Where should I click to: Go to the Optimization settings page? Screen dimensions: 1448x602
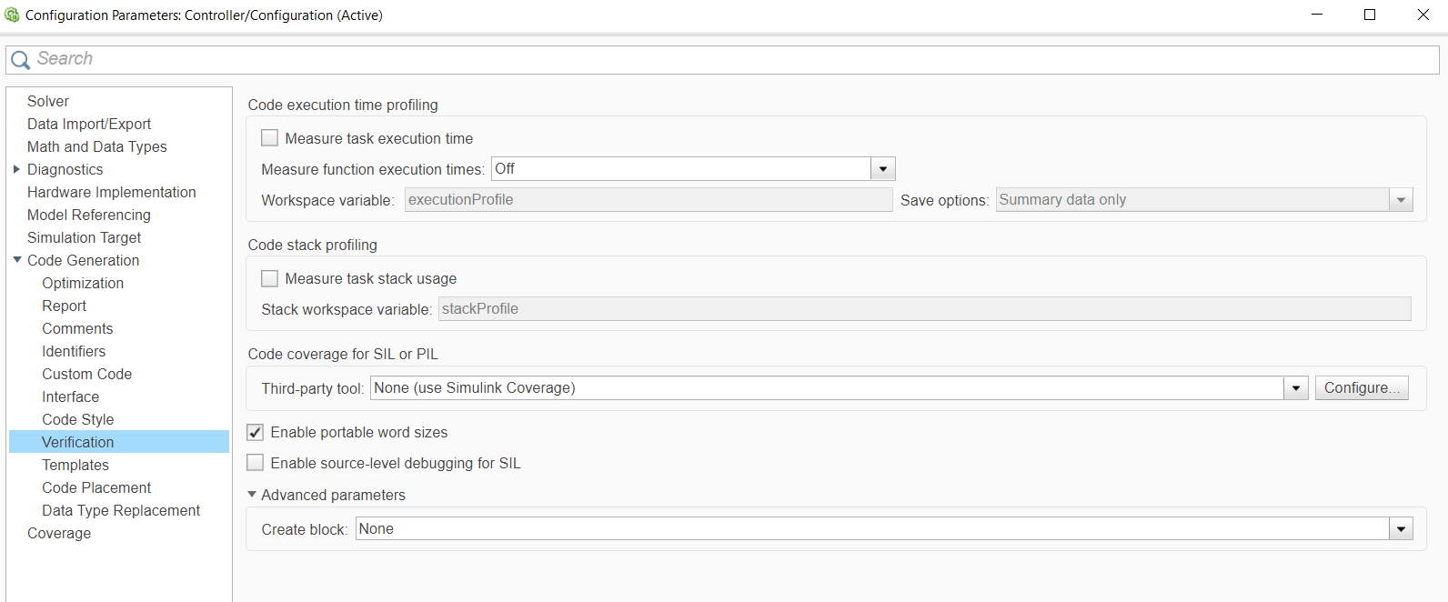click(83, 283)
